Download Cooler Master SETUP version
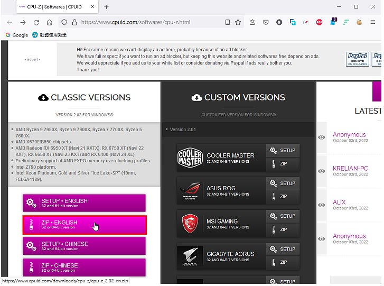384x286 pixels. pyautogui.click(x=283, y=151)
